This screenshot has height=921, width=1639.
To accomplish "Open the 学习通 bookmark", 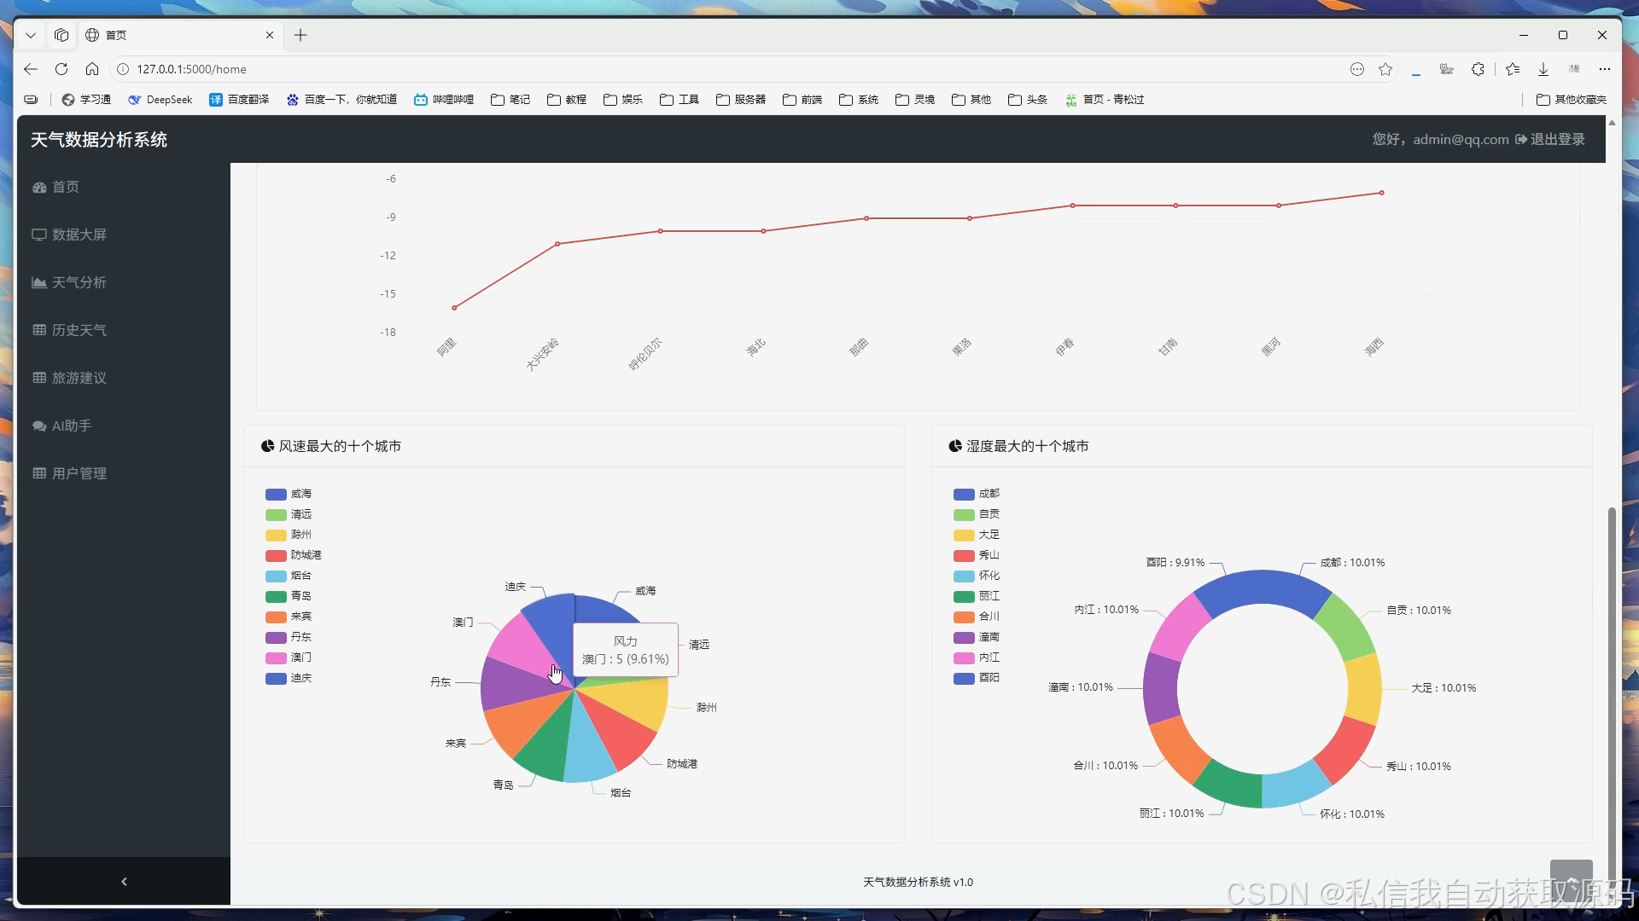I will pos(87,100).
